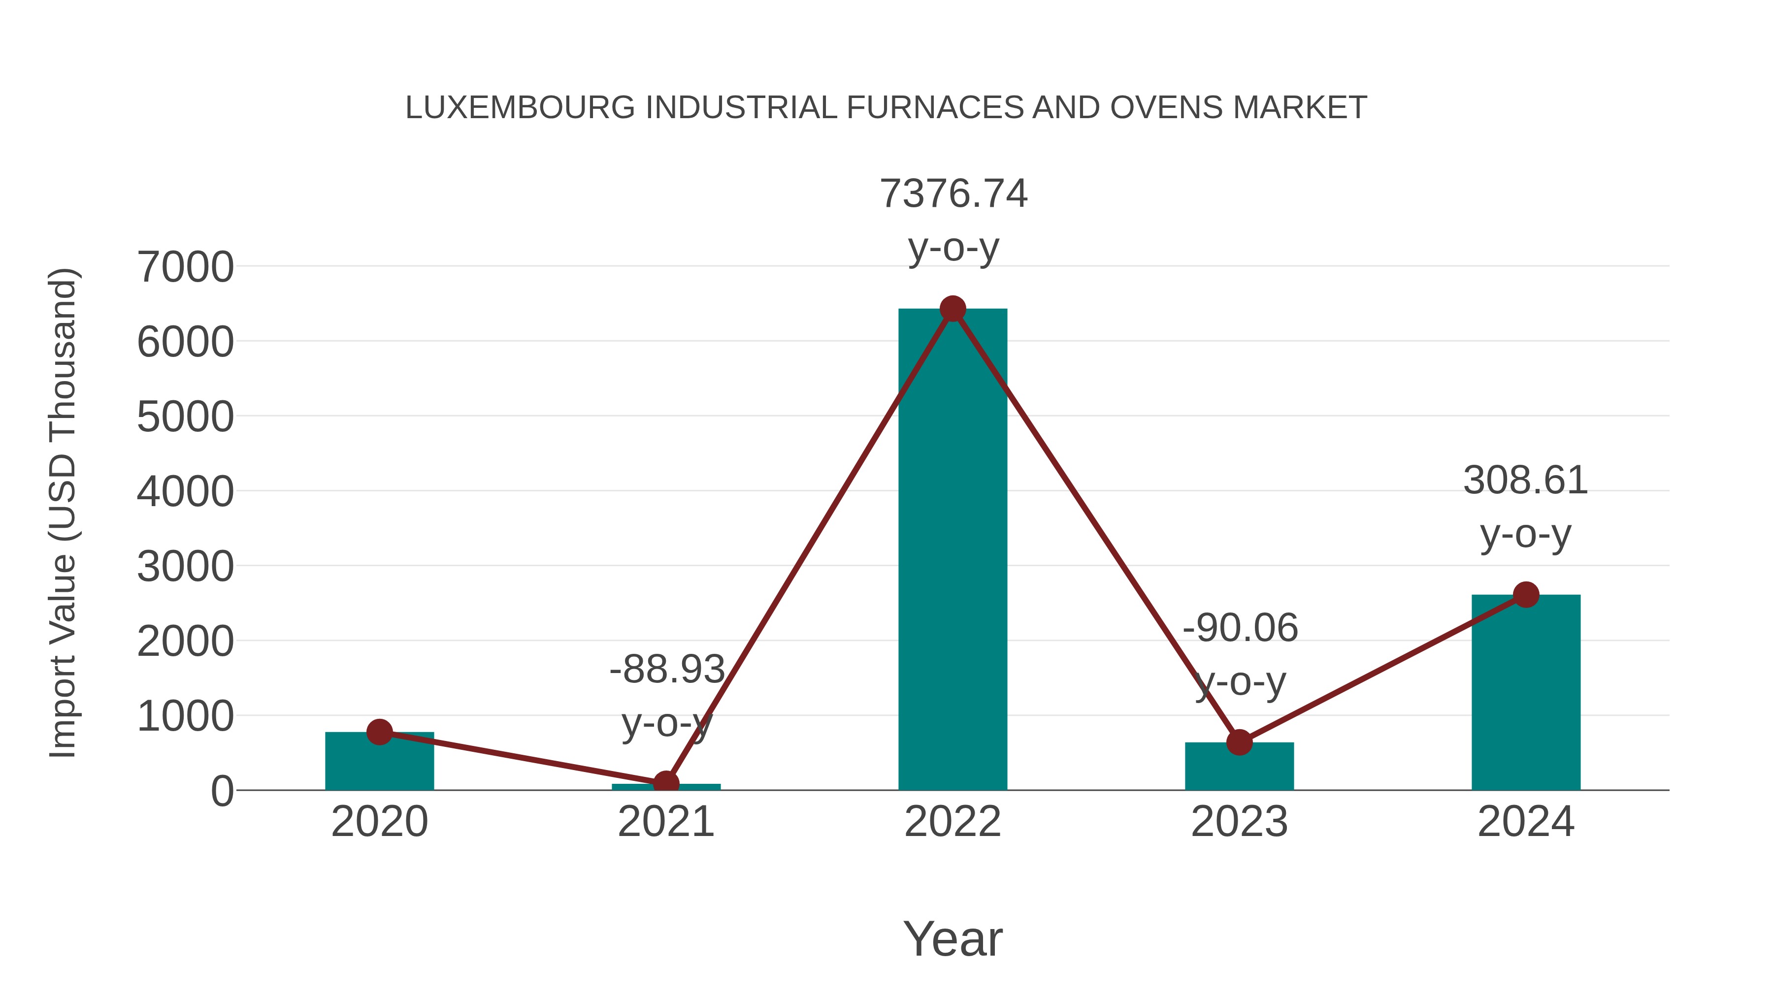
Task: Click the 2023 line data point marker
Action: click(x=1239, y=742)
